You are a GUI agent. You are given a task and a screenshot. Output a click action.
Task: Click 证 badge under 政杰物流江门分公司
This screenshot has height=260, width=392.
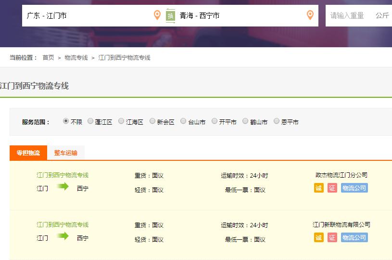332,188
